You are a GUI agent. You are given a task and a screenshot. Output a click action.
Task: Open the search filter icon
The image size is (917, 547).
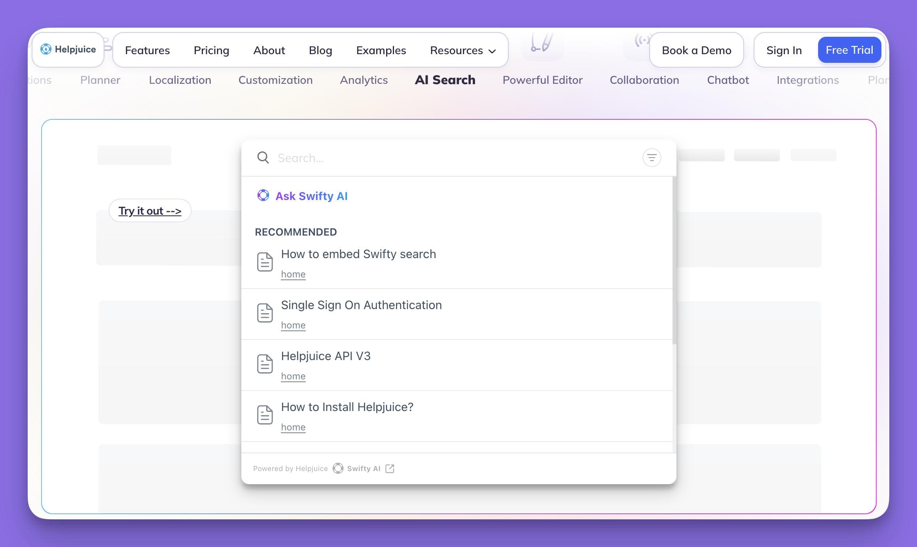click(652, 157)
